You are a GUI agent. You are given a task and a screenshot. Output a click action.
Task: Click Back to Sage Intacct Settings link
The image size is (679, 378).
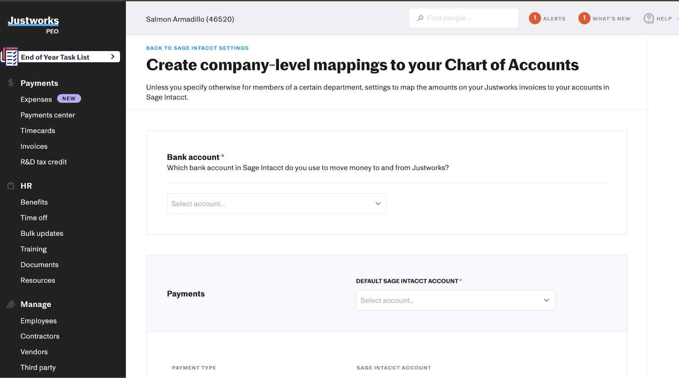coord(197,48)
